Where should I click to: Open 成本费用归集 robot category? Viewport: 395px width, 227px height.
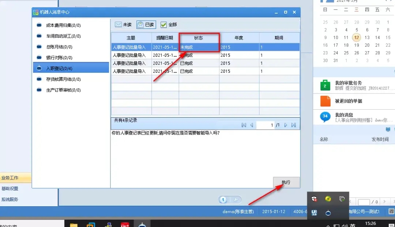(63, 25)
